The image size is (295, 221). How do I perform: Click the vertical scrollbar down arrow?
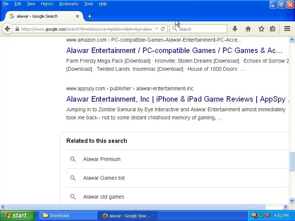point(292,200)
